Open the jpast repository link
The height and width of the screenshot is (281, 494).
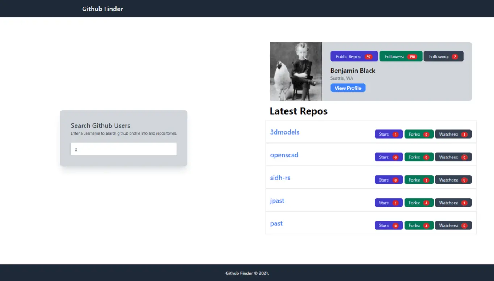tap(277, 200)
